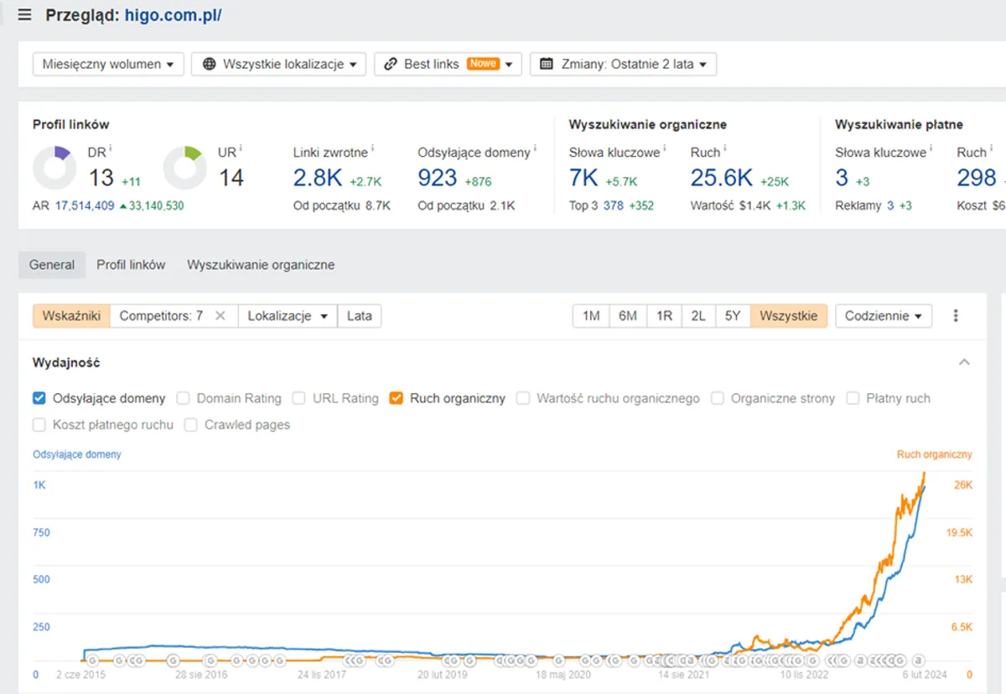Enable Organiczne strony checkbox
This screenshot has width=1006, height=694.
(718, 398)
